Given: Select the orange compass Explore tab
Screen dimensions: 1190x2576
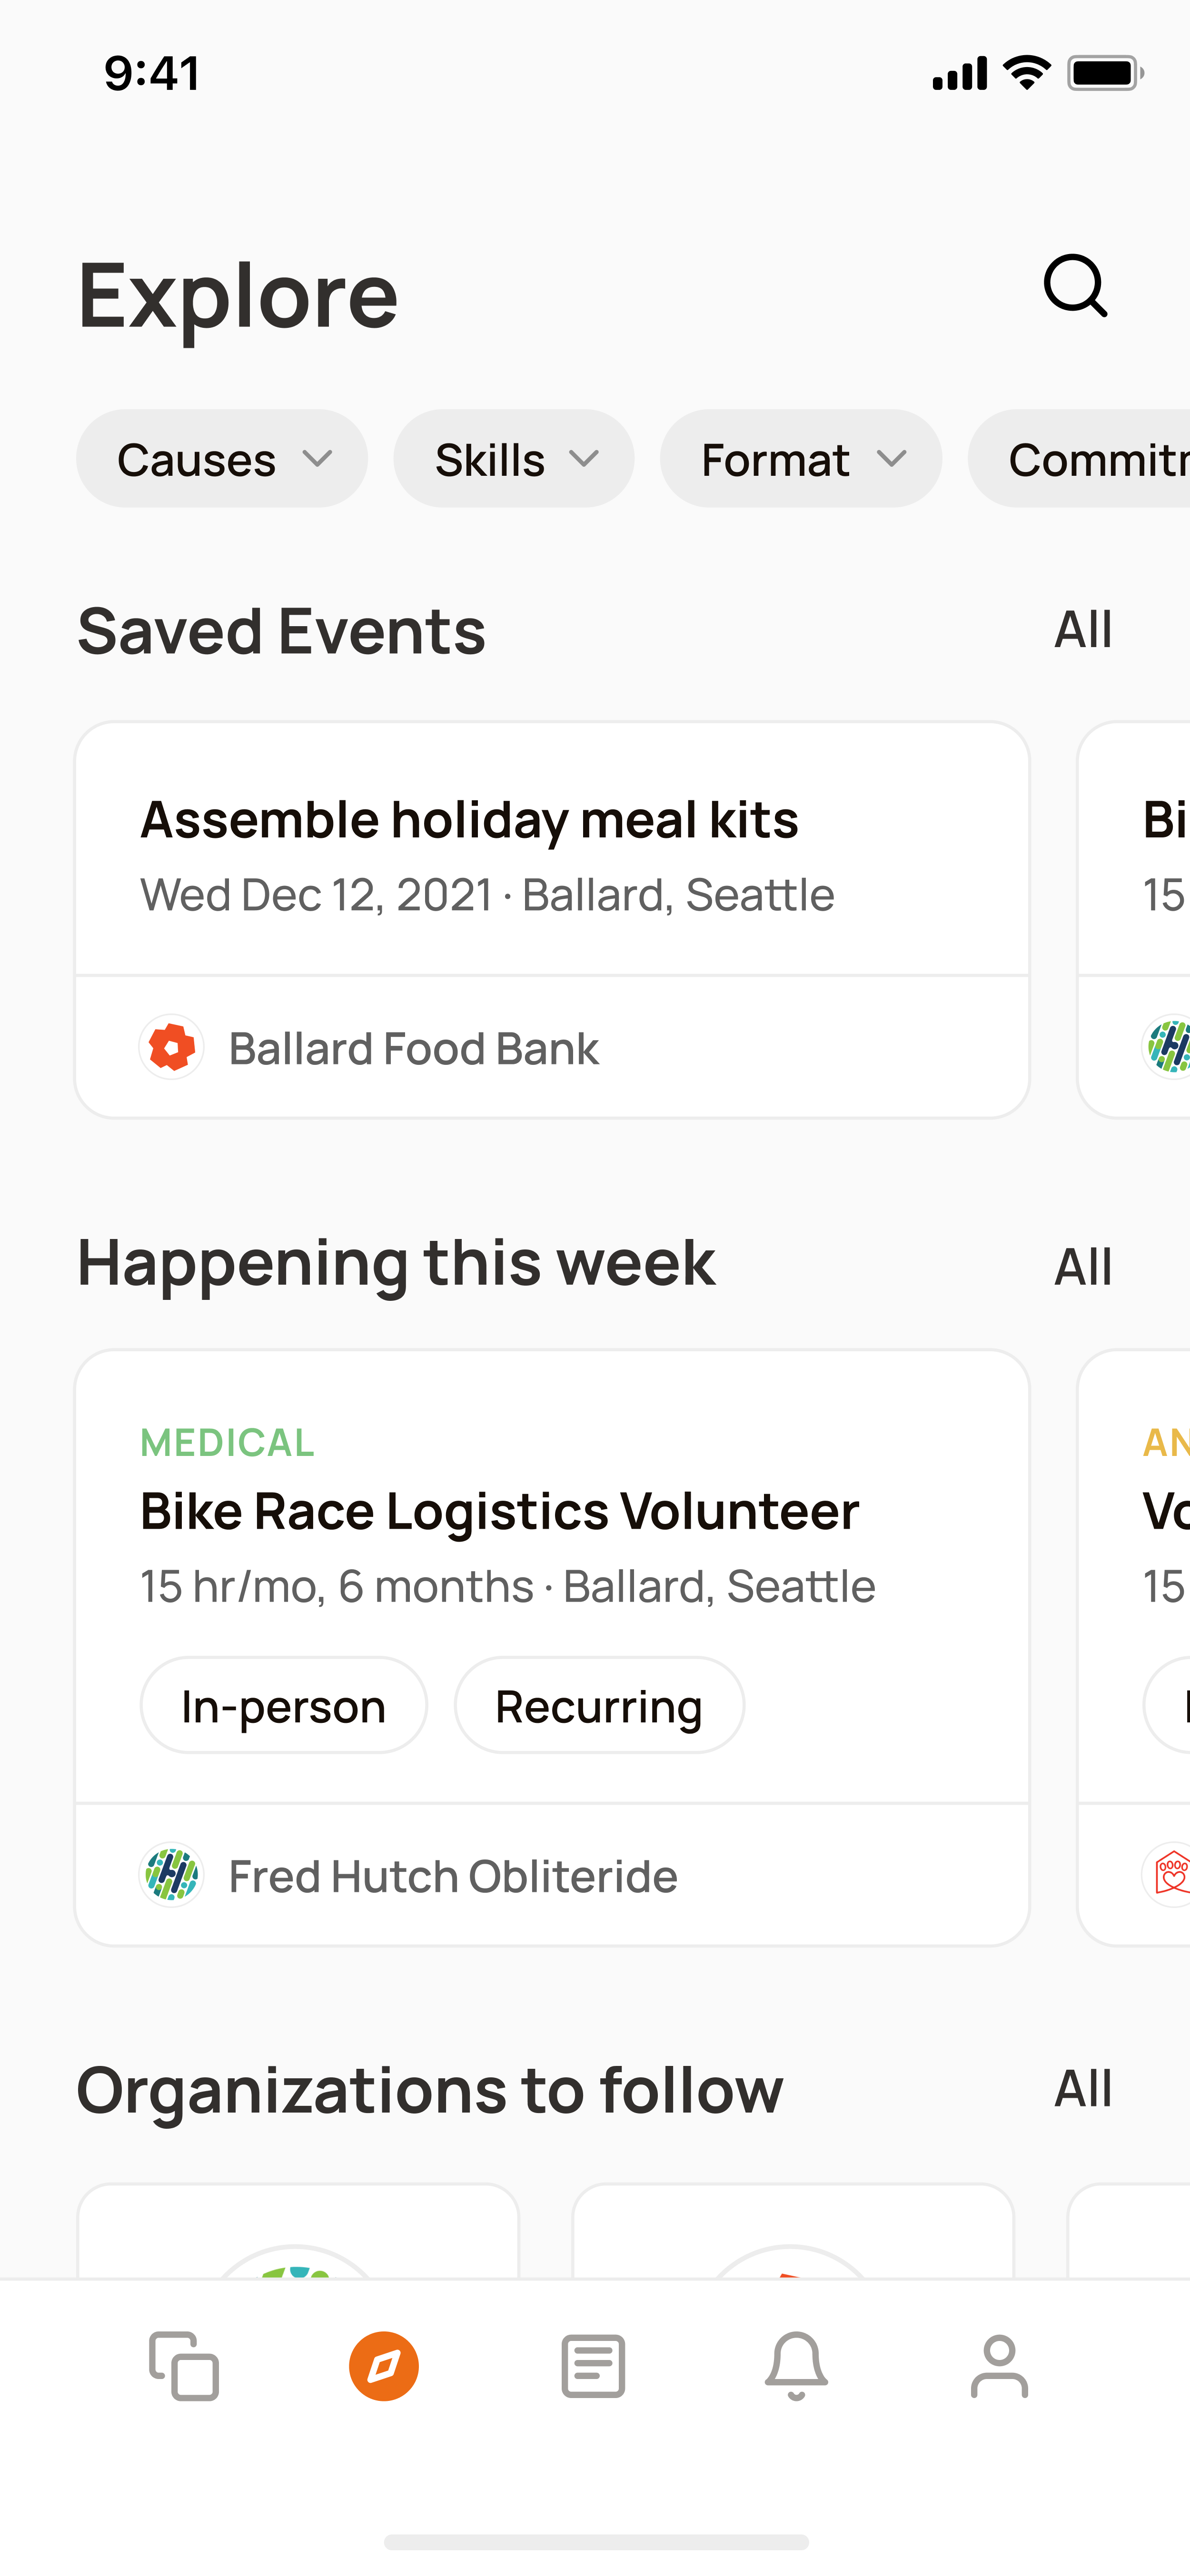Looking at the screenshot, I should click(384, 2366).
